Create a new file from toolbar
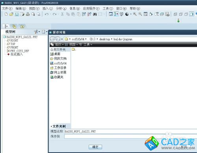The image size is (197, 153). (6, 14)
